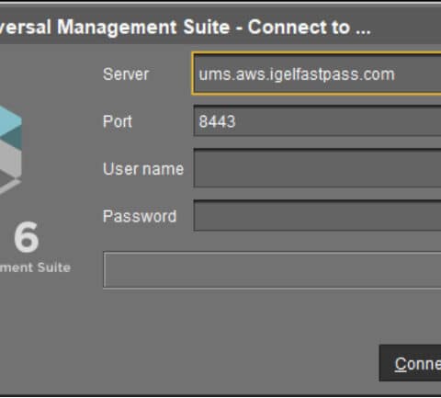Select the Port label
This screenshot has width=441, height=398.
[x=118, y=121]
